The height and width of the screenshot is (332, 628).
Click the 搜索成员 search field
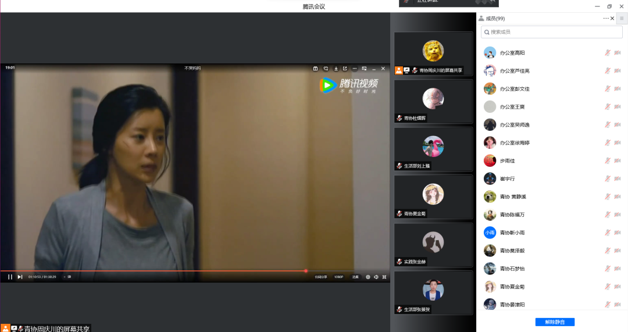[551, 32]
